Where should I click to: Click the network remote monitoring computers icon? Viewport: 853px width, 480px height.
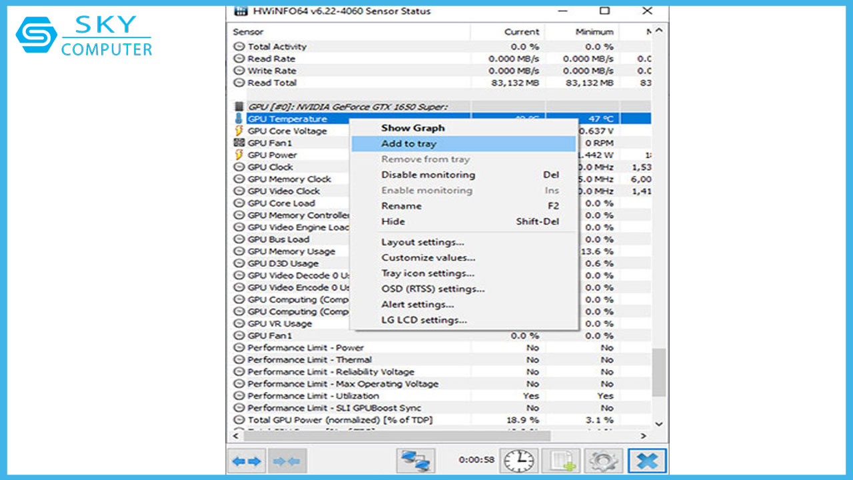coord(416,461)
